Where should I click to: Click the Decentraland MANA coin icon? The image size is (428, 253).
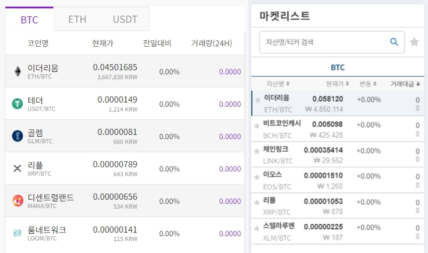[18, 201]
